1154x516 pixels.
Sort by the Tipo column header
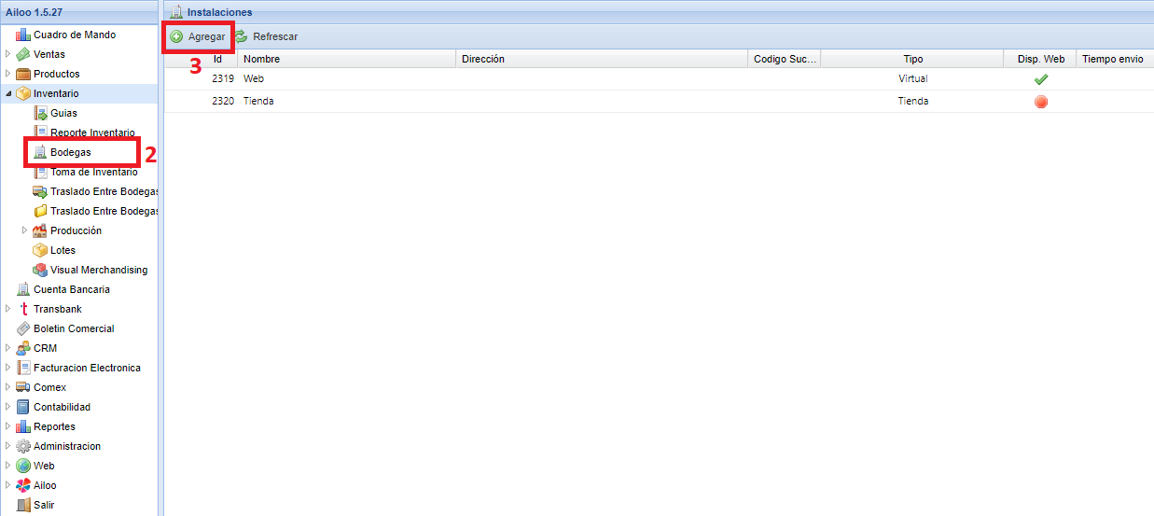click(x=912, y=59)
